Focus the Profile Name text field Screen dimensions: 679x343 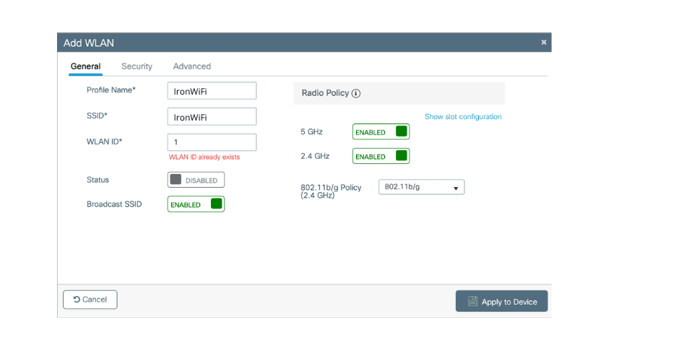tap(212, 91)
